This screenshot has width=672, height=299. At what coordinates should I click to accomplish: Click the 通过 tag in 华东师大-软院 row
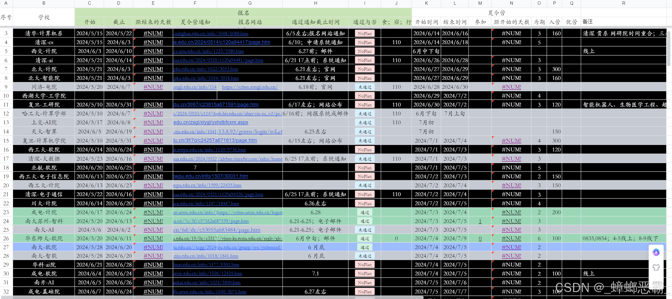click(364, 239)
